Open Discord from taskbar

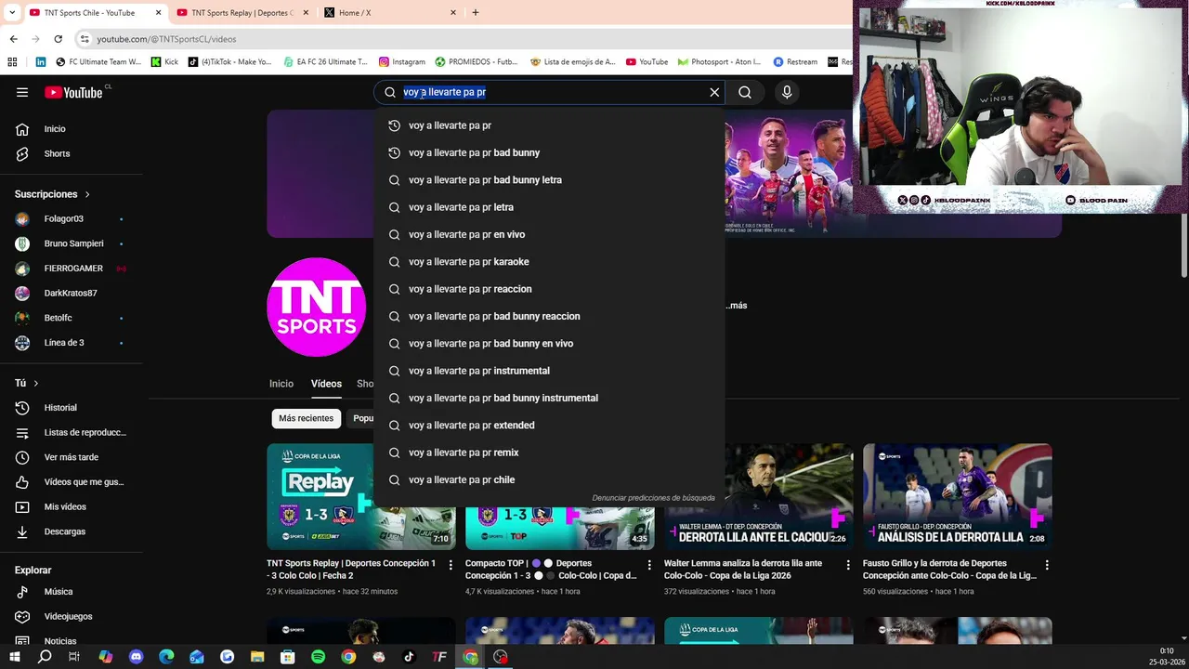point(137,657)
